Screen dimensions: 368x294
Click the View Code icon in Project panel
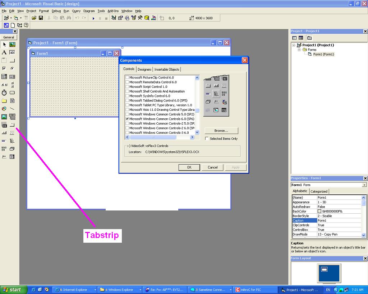tap(294, 38)
